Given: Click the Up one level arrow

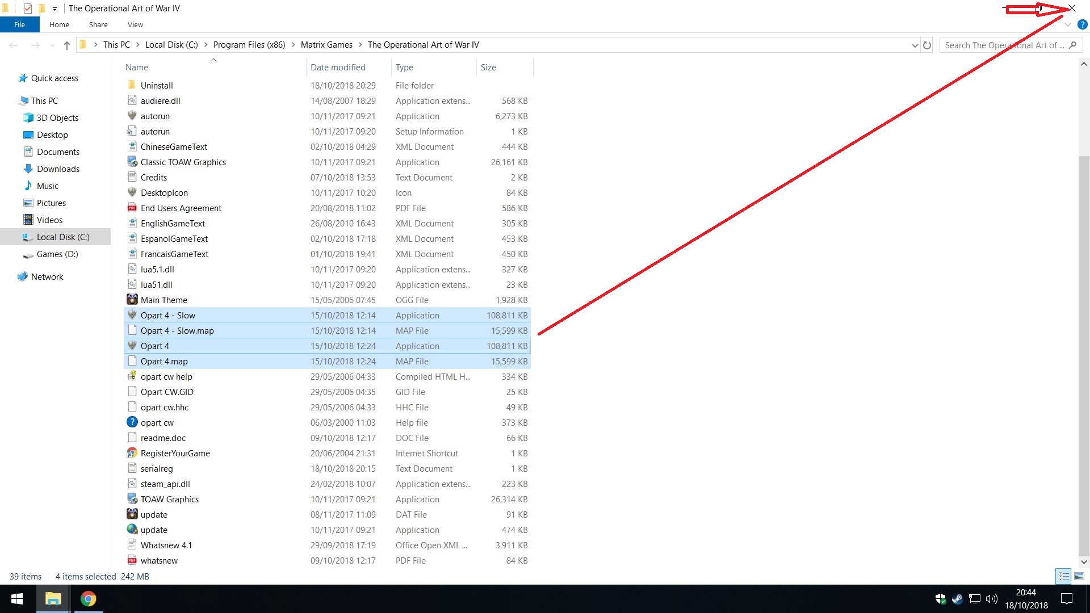Looking at the screenshot, I should click(x=67, y=45).
